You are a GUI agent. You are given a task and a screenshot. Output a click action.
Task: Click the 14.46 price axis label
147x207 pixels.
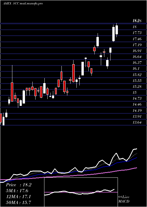point(137,104)
